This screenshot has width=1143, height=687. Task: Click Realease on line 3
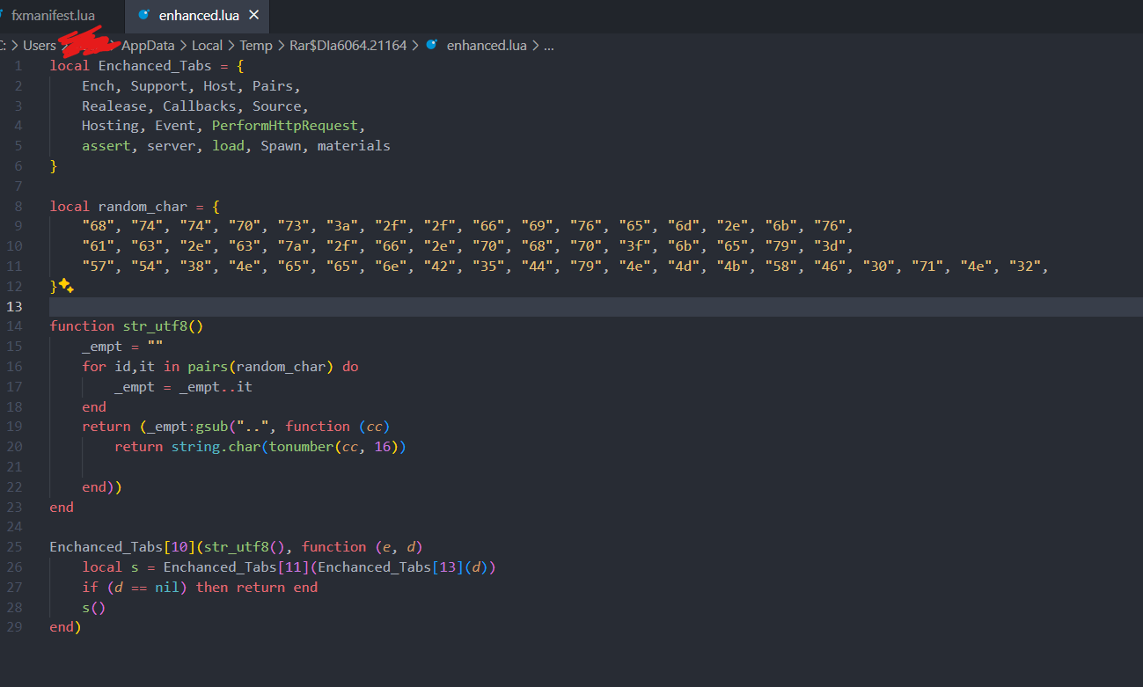pyautogui.click(x=114, y=106)
